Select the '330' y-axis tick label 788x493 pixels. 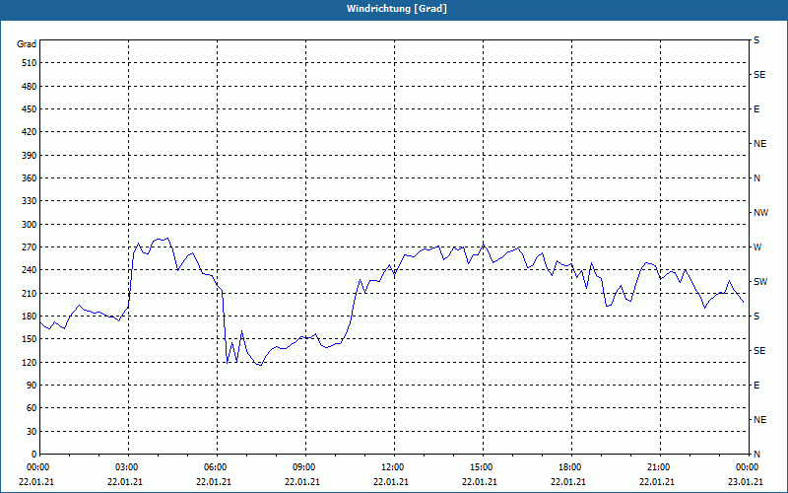click(x=30, y=201)
